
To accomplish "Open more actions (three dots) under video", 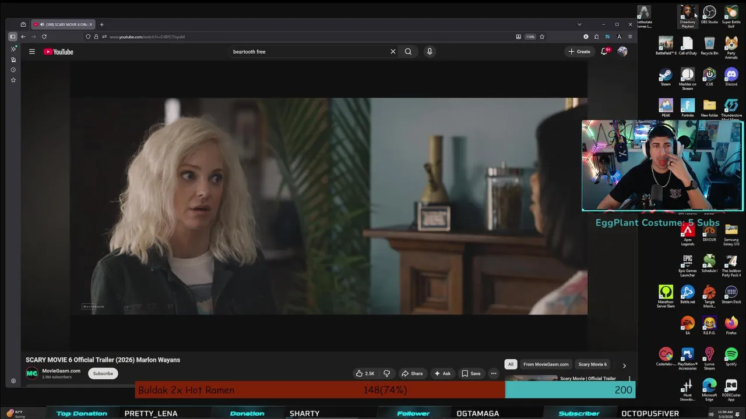I will click(x=494, y=374).
